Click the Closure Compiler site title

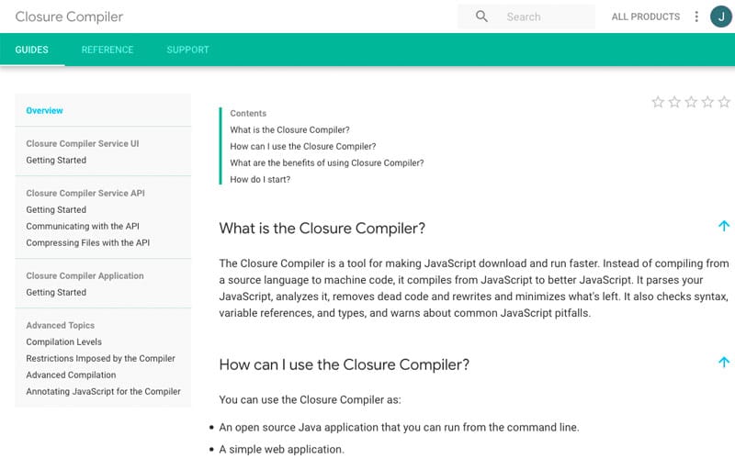[x=69, y=17]
